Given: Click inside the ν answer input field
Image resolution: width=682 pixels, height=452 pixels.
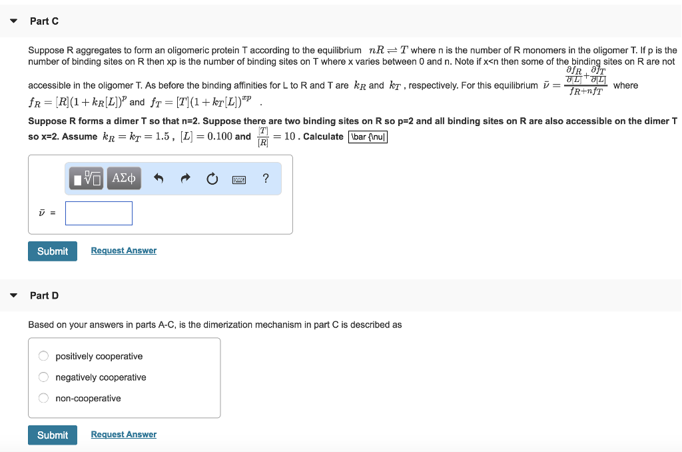Looking at the screenshot, I should (x=99, y=213).
